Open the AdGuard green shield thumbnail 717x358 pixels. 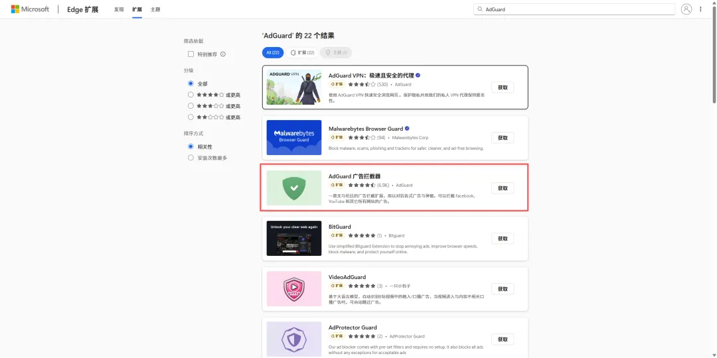click(294, 188)
